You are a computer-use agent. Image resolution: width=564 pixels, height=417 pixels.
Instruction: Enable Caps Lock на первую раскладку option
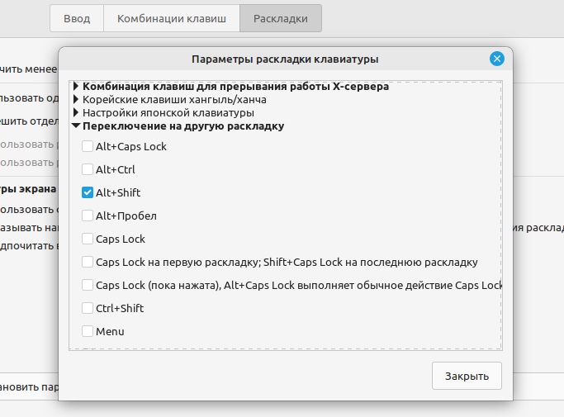(x=88, y=262)
